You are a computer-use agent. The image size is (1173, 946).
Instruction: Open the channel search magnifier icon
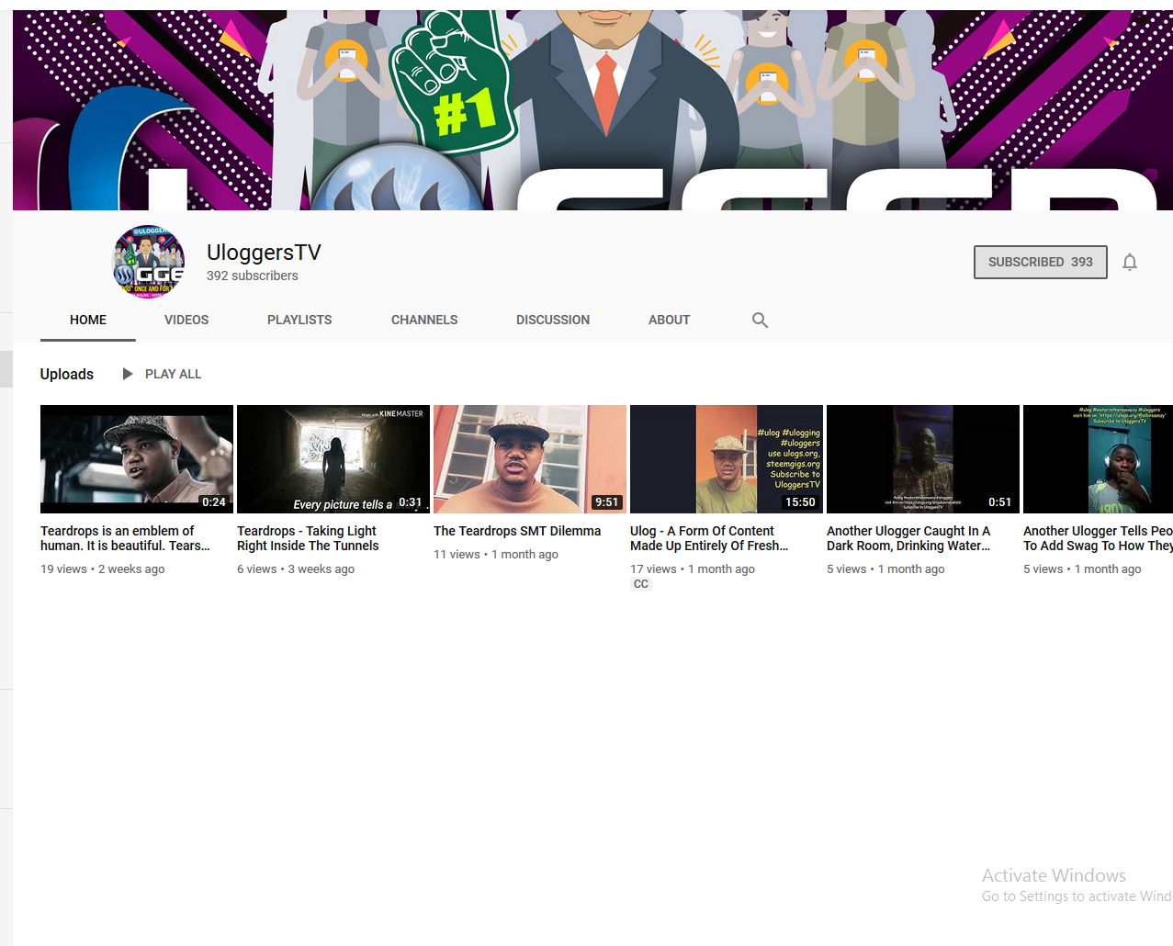tap(760, 320)
